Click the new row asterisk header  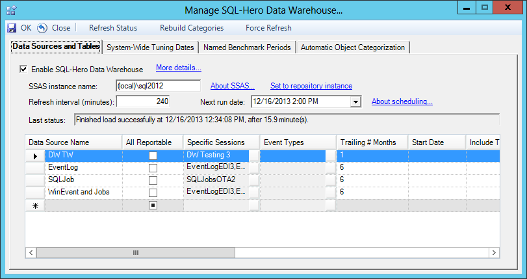coord(35,206)
